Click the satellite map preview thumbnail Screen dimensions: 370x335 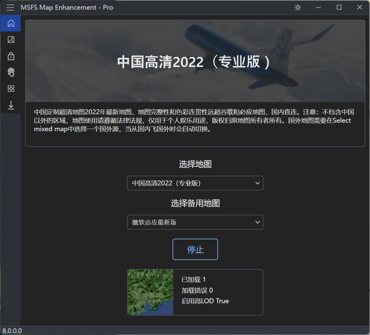(x=150, y=292)
